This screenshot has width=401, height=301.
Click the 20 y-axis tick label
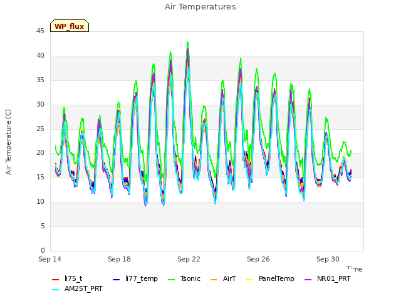40,153
